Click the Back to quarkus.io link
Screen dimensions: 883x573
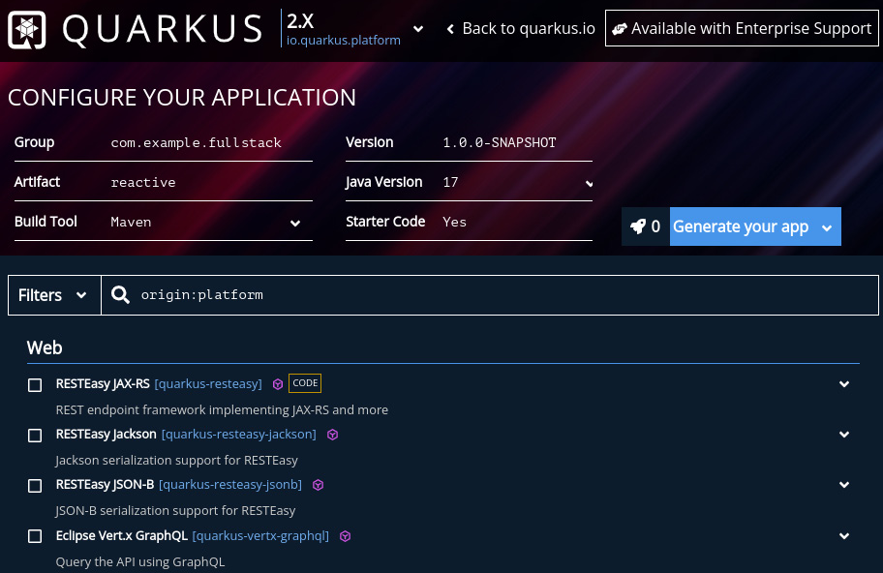tap(520, 28)
